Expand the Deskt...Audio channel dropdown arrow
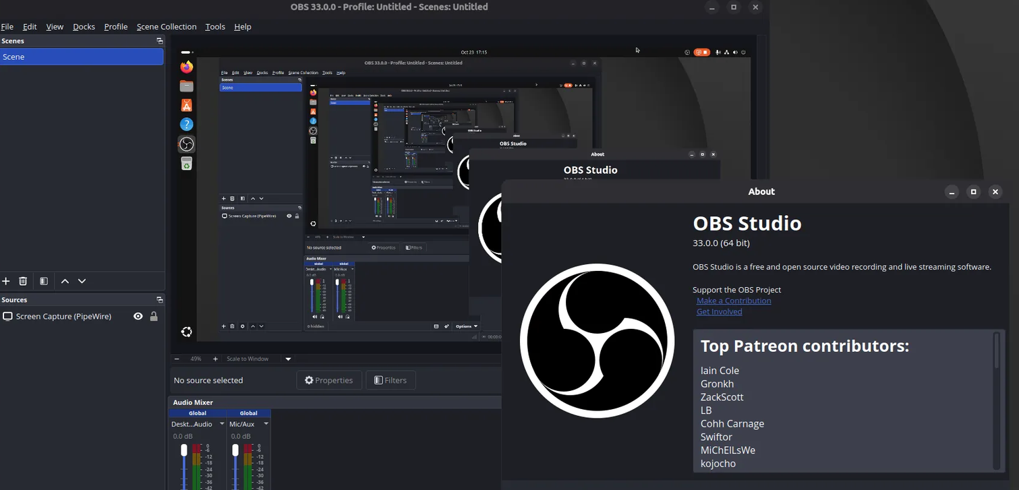The height and width of the screenshot is (490, 1019). (222, 424)
